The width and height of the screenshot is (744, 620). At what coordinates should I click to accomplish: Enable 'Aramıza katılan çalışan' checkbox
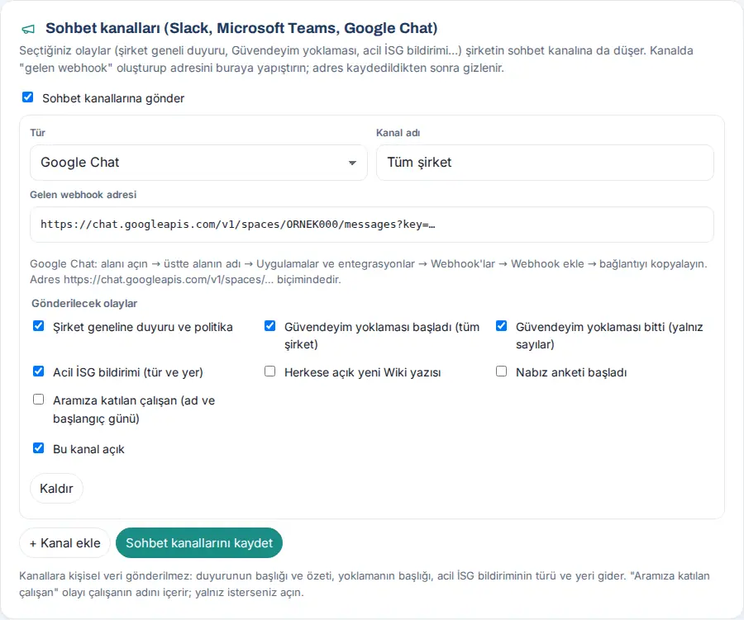coord(38,400)
